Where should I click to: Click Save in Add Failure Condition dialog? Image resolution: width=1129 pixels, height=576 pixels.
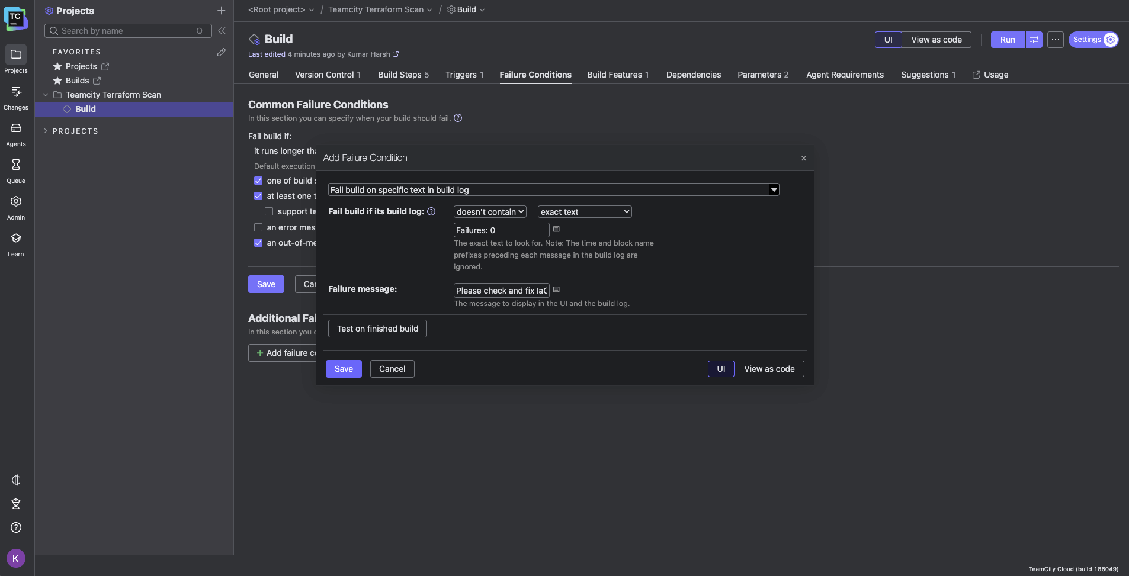(344, 369)
